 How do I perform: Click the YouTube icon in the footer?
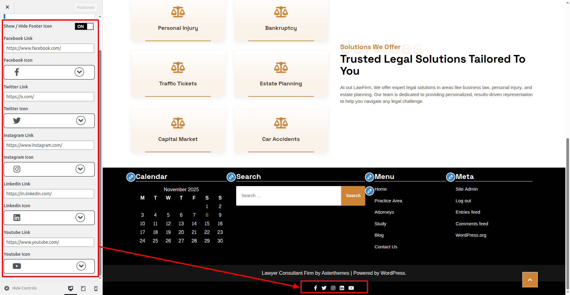(x=351, y=288)
